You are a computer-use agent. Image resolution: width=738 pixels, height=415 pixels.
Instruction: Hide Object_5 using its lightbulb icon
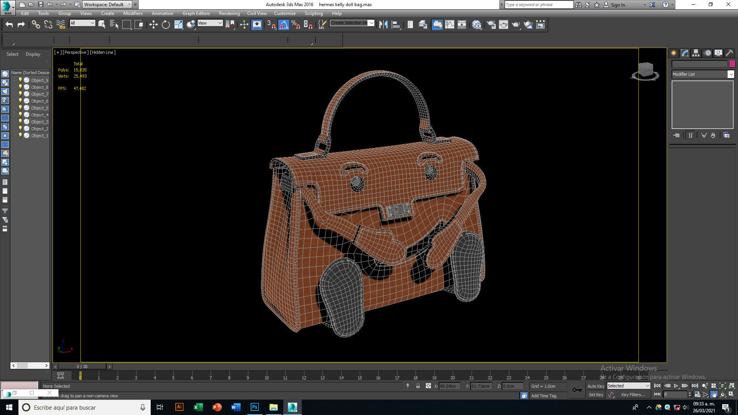(20, 108)
